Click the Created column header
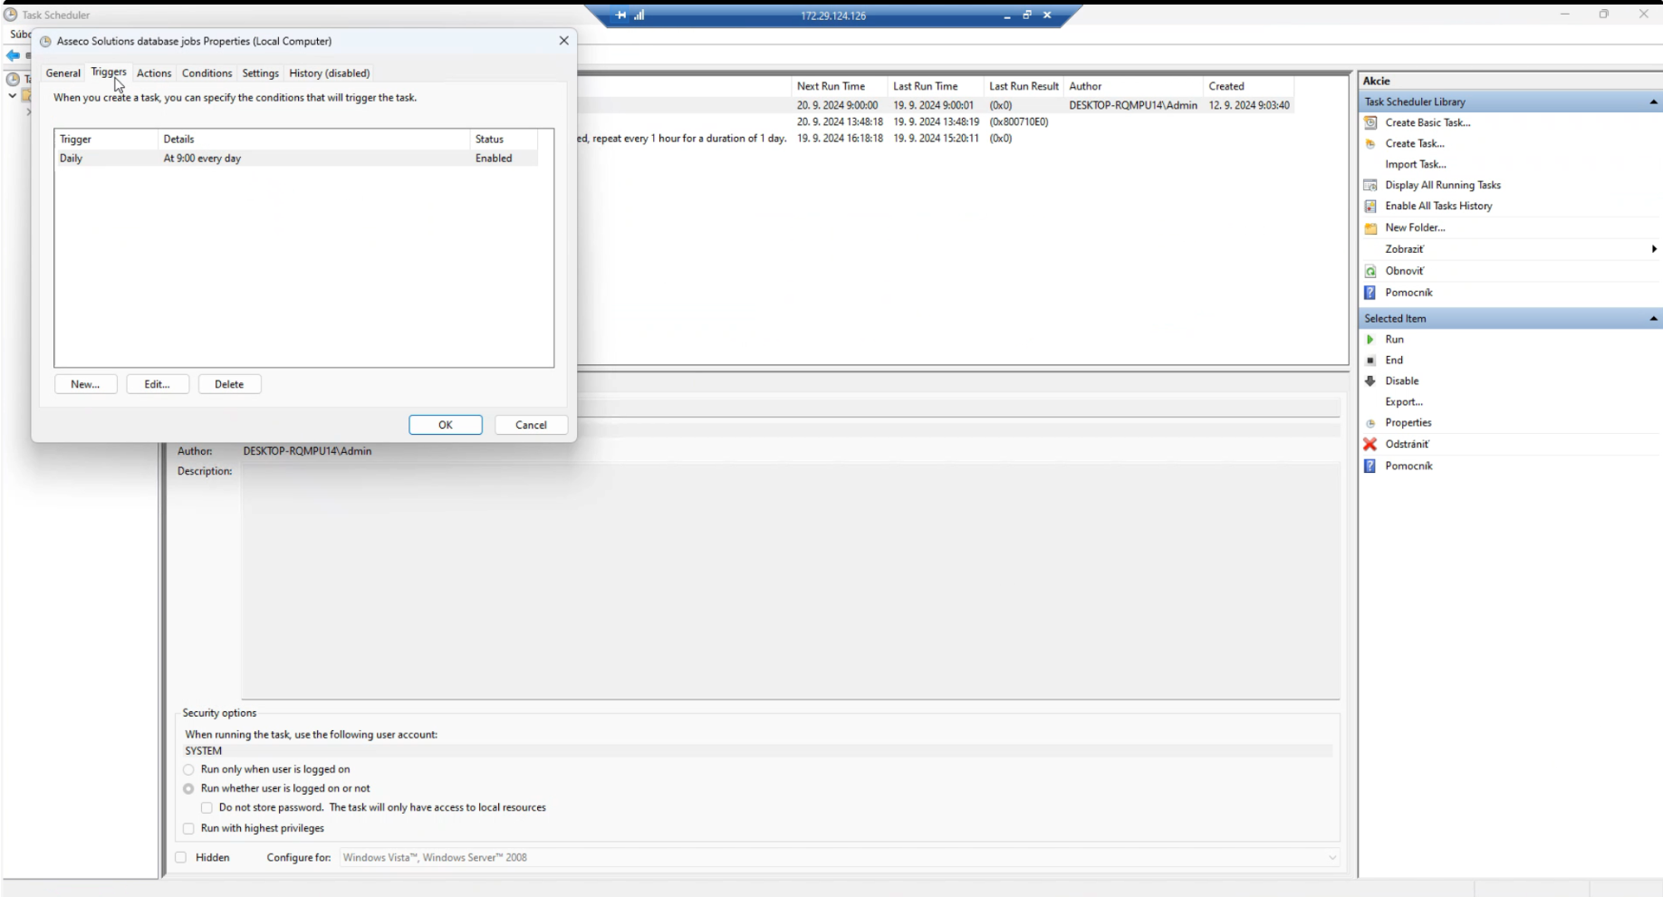 (1248, 86)
